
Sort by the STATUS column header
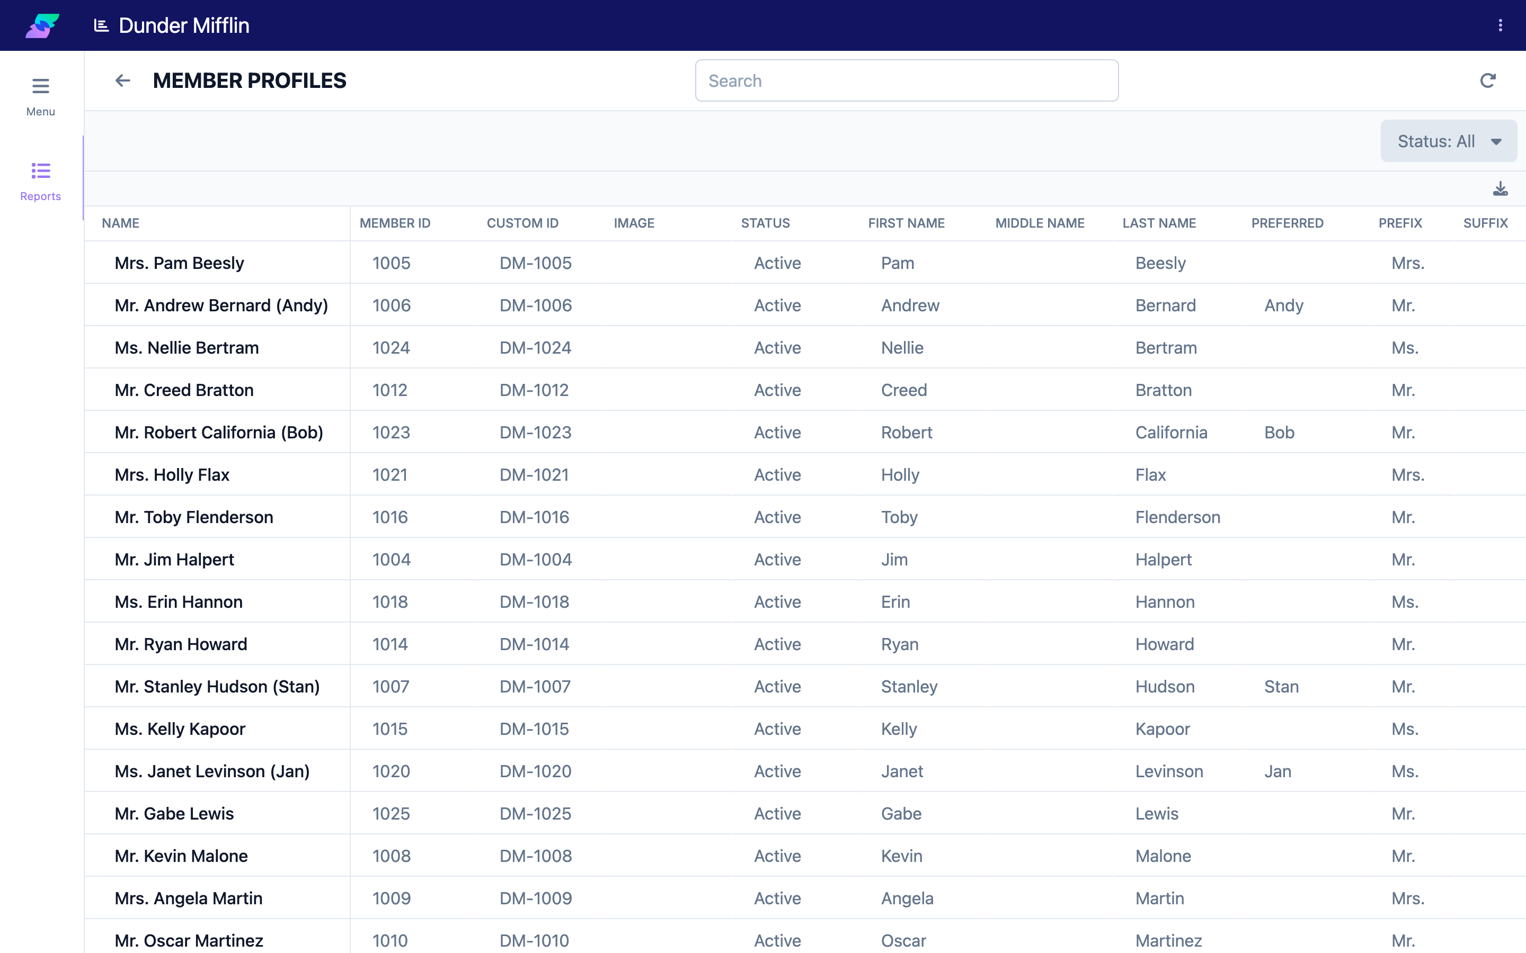click(765, 223)
